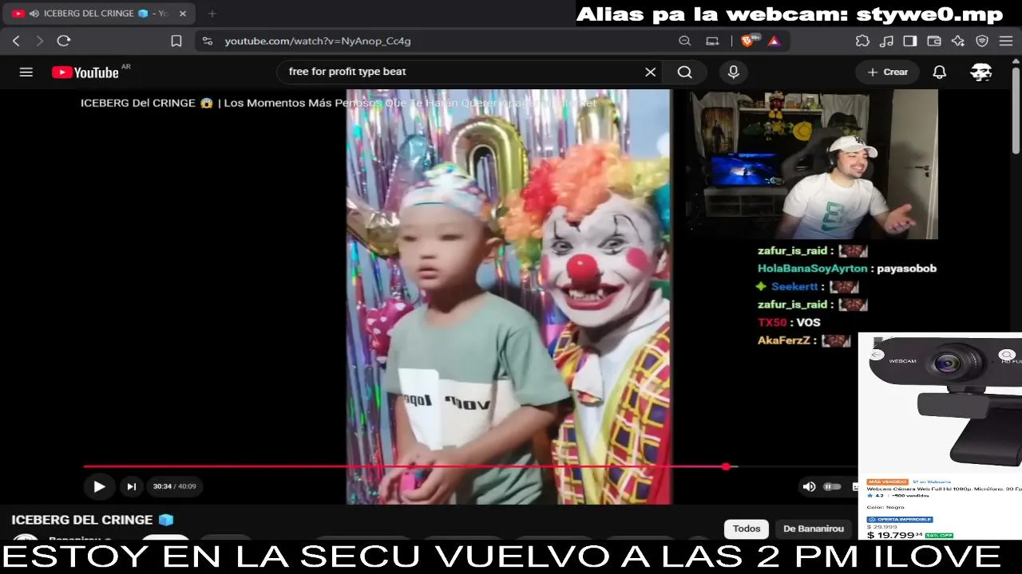The height and width of the screenshot is (574, 1022).
Task: Open site information icon beside the URL
Action: coord(208,41)
